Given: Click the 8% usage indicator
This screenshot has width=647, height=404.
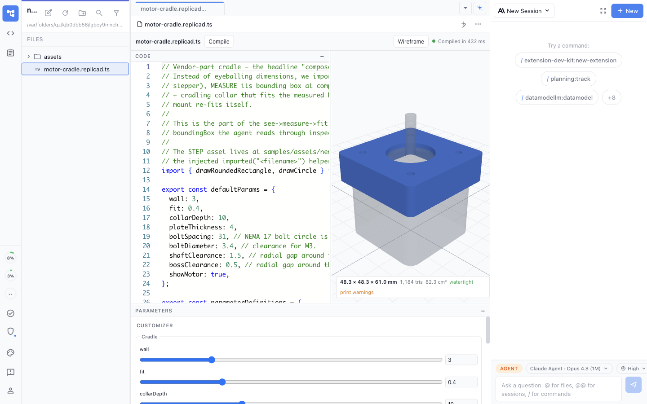Looking at the screenshot, I should click(10, 258).
